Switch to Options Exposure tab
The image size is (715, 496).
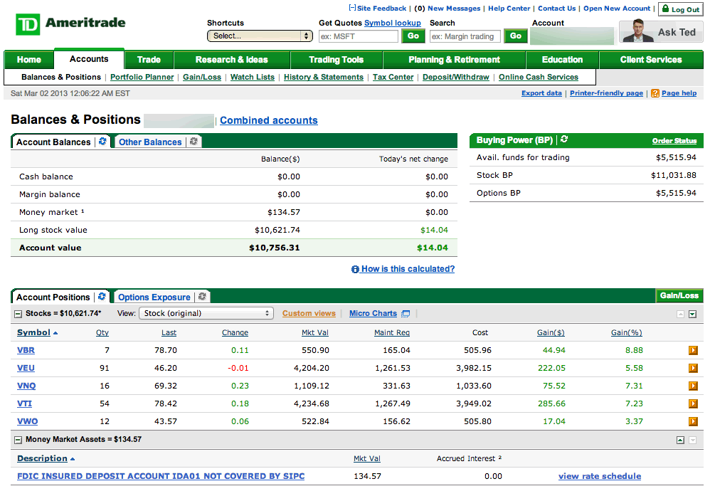pos(154,297)
